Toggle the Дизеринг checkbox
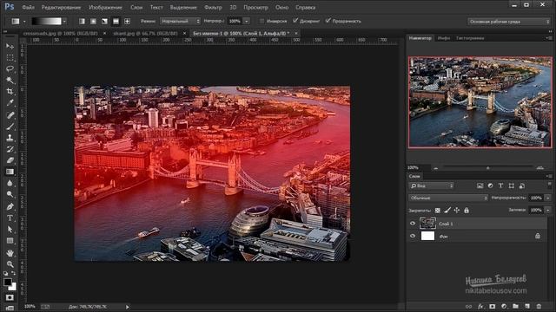This screenshot has height=312, width=556. 295,21
